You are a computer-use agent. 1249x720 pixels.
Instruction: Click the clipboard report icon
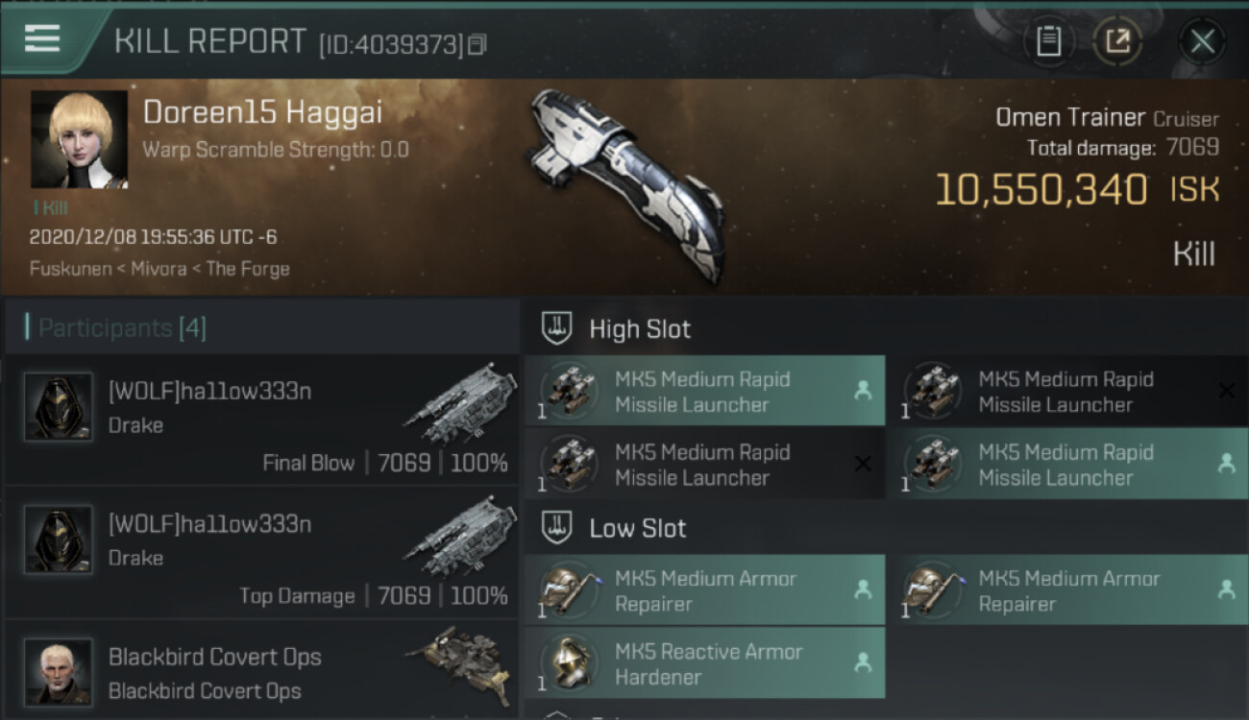pos(1048,41)
